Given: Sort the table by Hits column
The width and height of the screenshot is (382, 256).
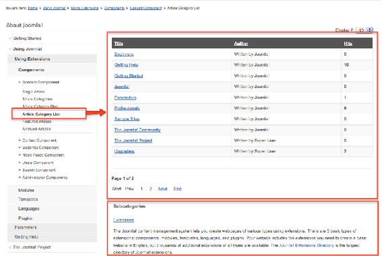Looking at the screenshot, I should [348, 44].
